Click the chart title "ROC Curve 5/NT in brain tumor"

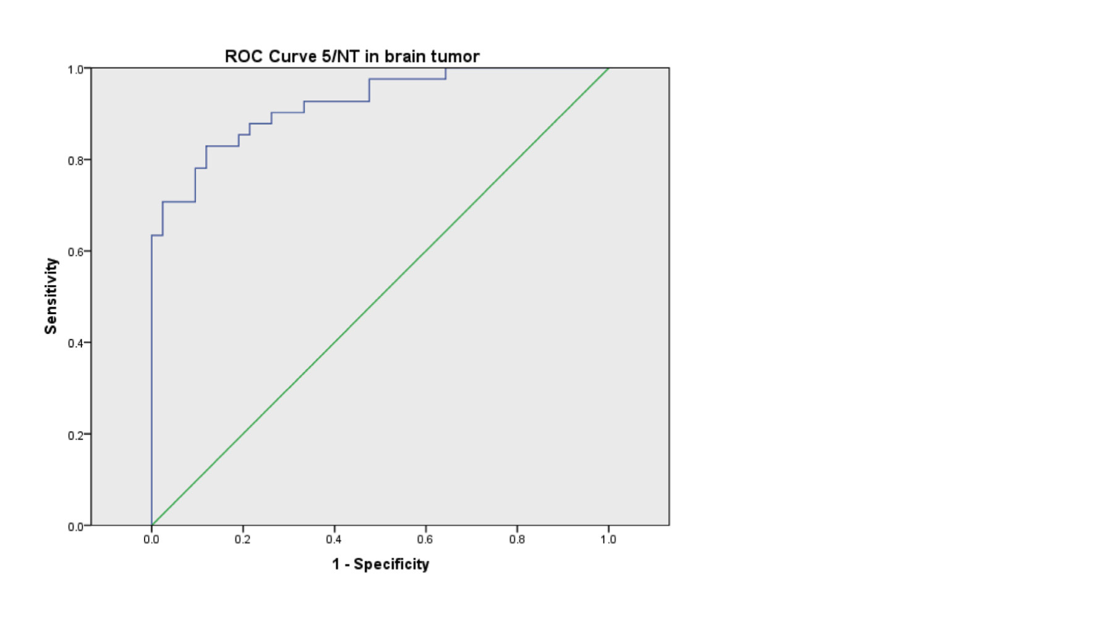coord(352,56)
